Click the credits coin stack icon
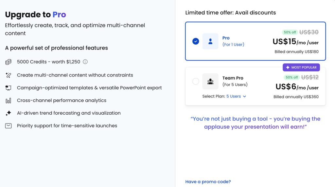 tap(9, 62)
